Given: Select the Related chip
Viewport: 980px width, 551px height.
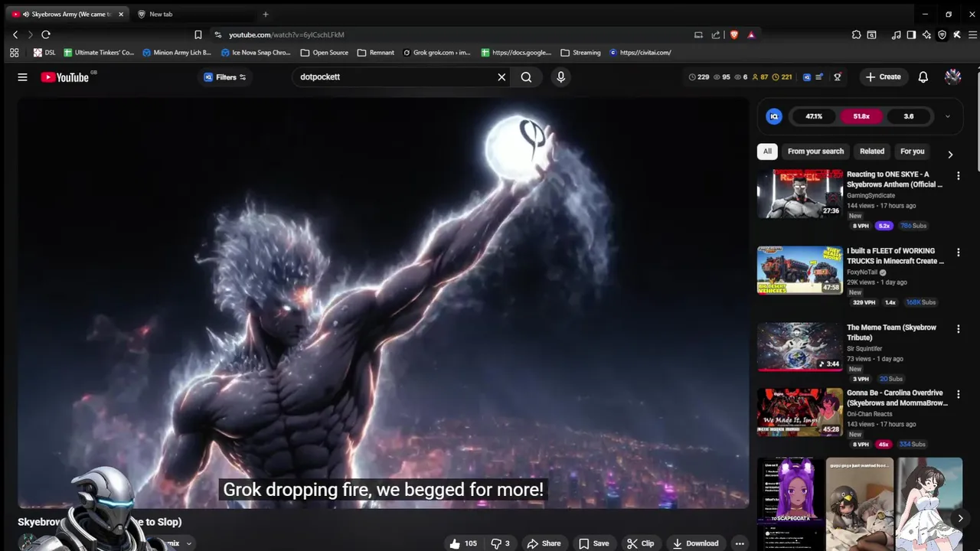Looking at the screenshot, I should point(872,152).
